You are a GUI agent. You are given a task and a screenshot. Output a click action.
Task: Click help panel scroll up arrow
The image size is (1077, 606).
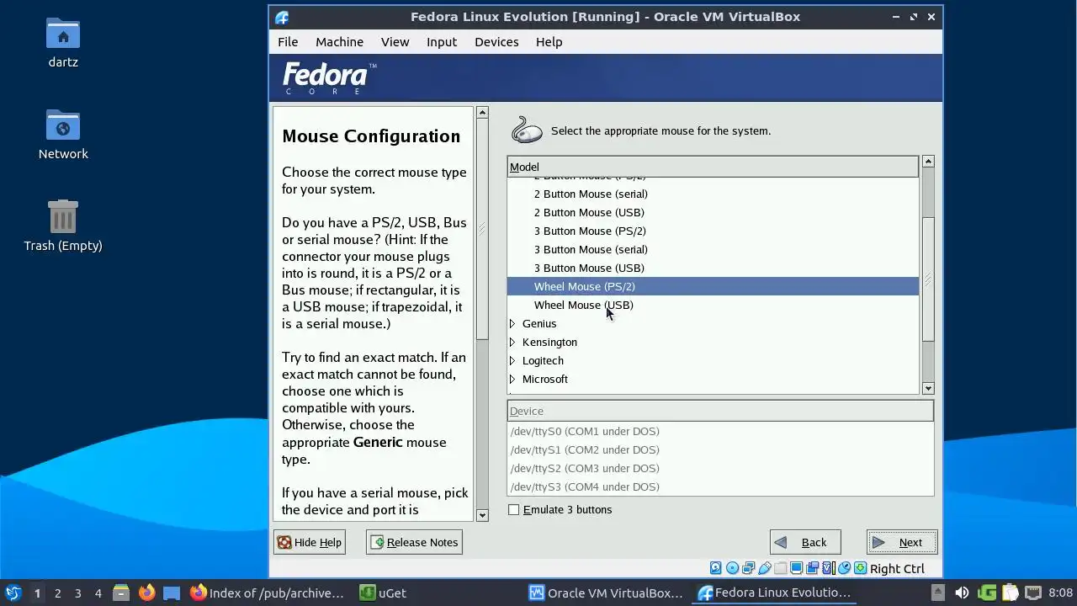pyautogui.click(x=482, y=112)
